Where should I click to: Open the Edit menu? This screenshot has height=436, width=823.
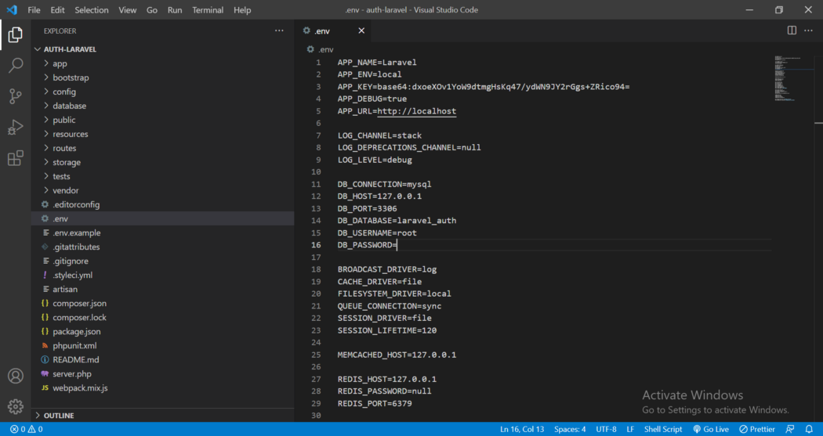coord(57,10)
